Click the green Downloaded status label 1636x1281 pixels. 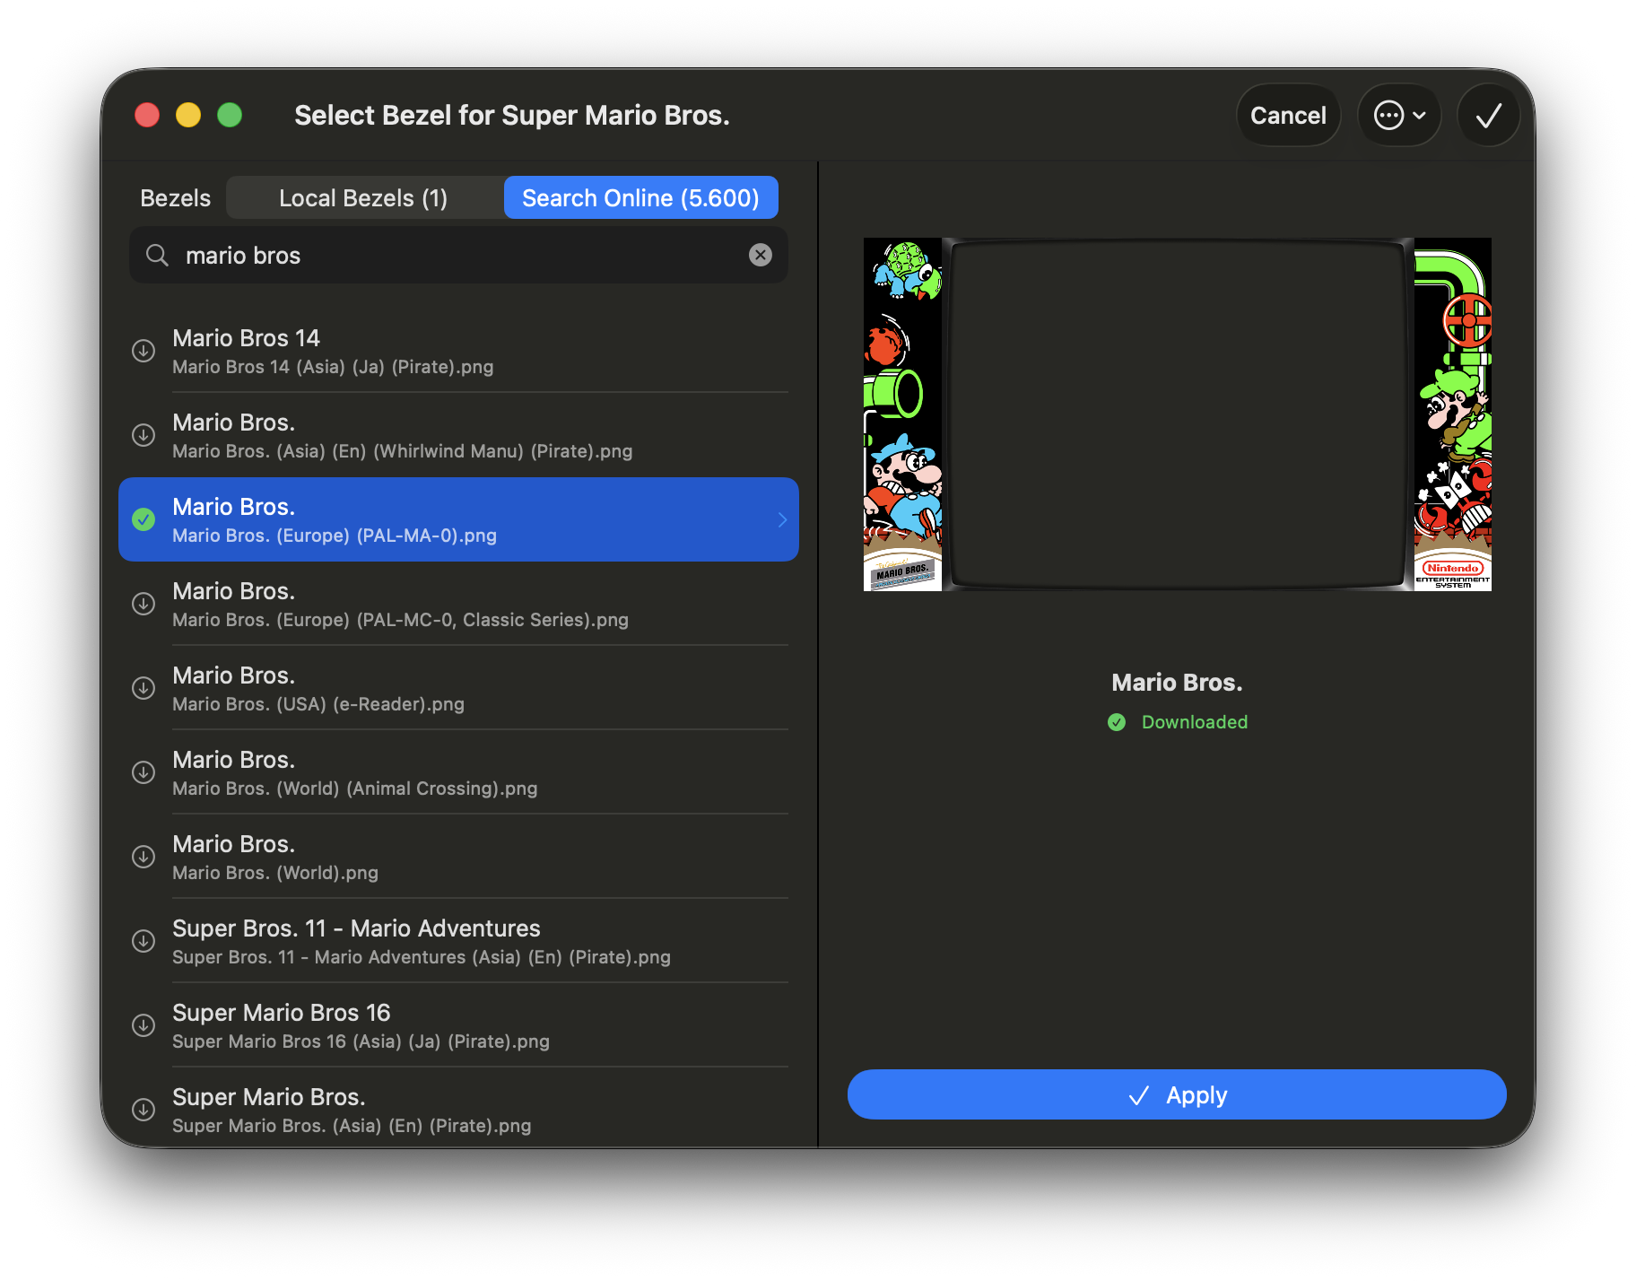point(1194,722)
